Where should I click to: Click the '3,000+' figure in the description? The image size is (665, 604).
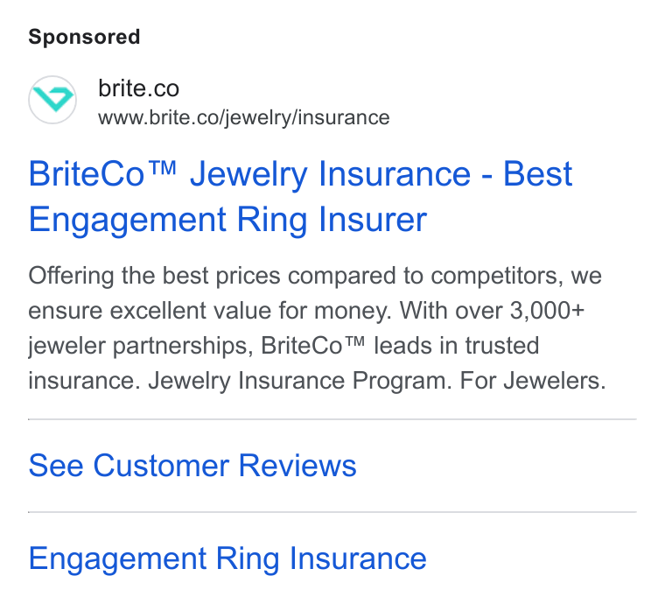pyautogui.click(x=547, y=311)
